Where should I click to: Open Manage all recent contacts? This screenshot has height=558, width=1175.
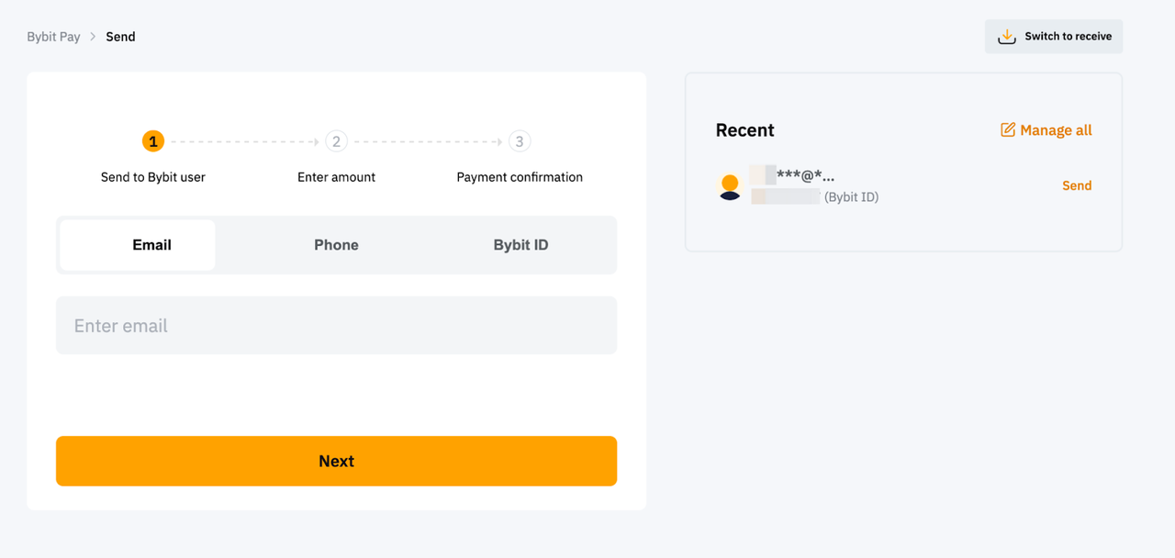click(1056, 130)
